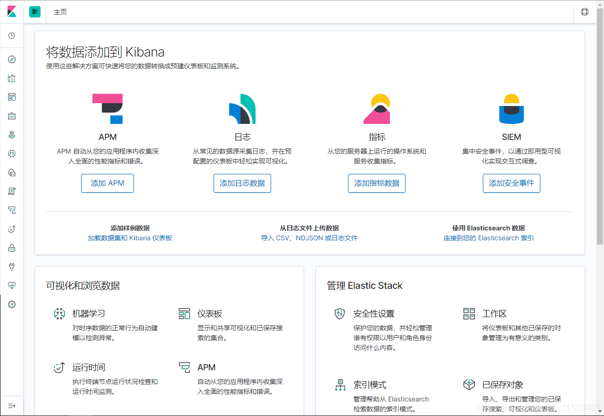Viewport: 604px width, 416px height.
Task: Click the 主页 breadcrumb
Action: pyautogui.click(x=60, y=12)
